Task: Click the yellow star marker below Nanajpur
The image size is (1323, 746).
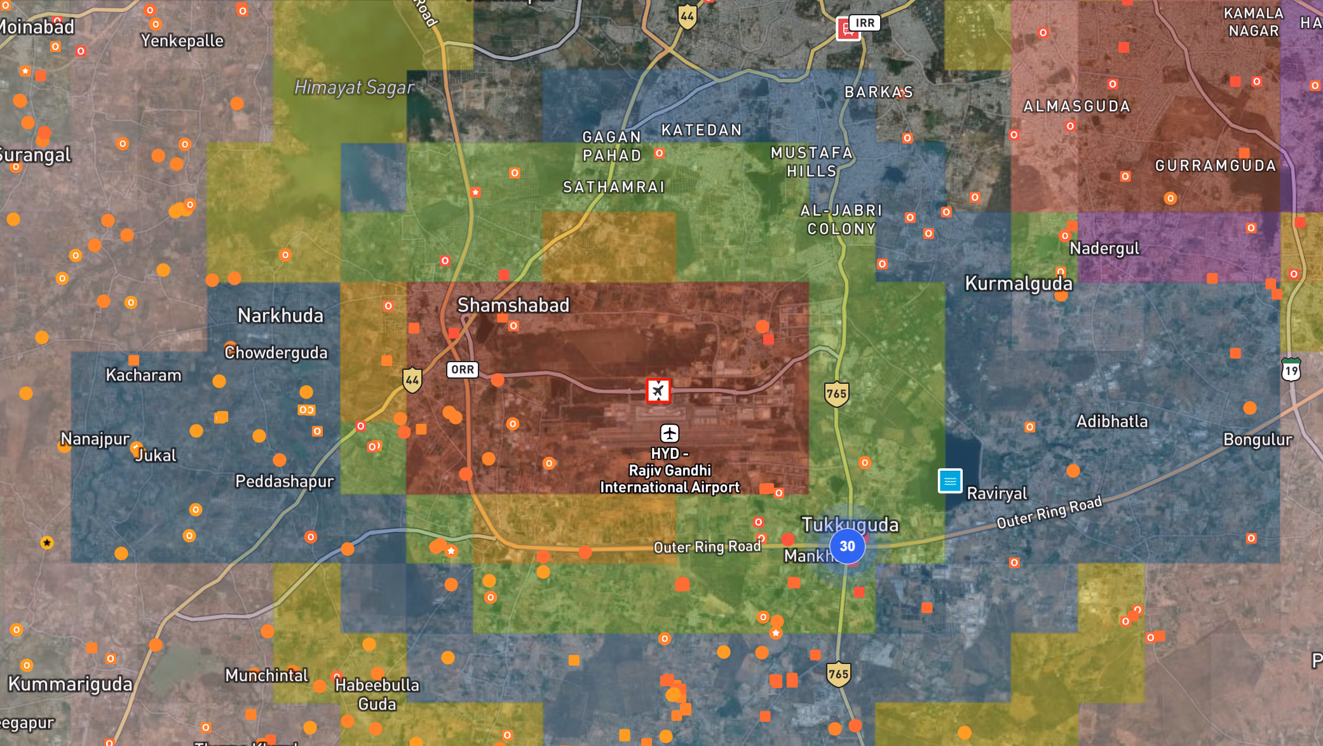Action: tap(47, 543)
